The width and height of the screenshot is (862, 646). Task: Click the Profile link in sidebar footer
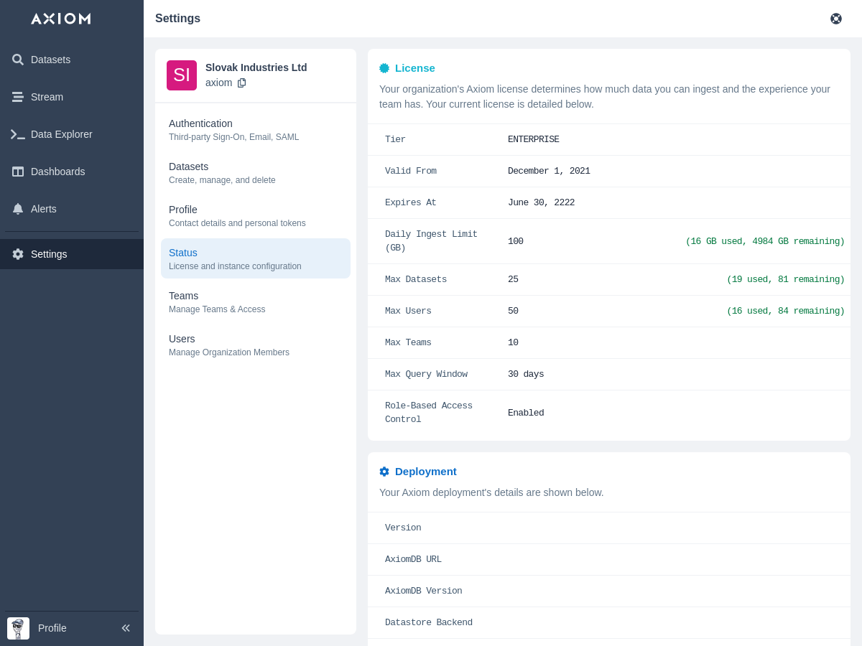tap(52, 628)
